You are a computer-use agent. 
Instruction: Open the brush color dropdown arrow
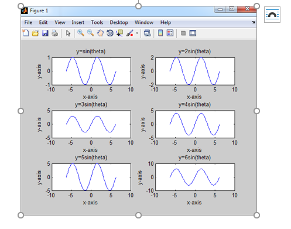137,33
